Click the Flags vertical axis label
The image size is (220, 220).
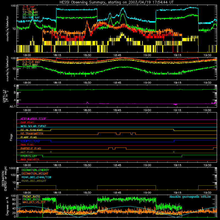pyautogui.click(x=11, y=137)
